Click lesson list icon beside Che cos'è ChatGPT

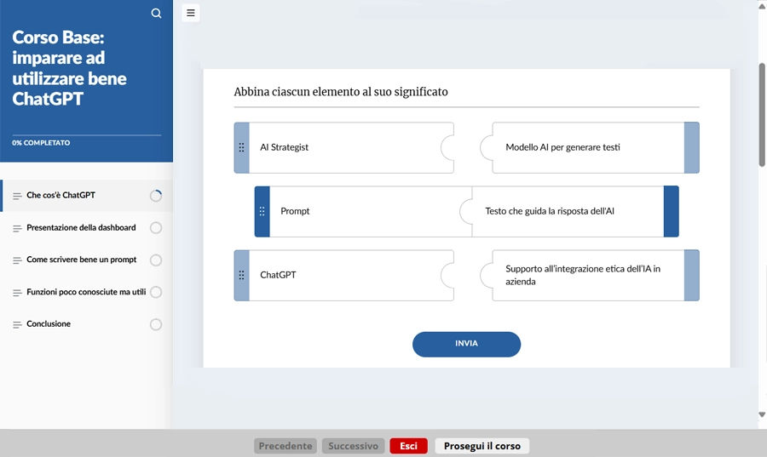[17, 196]
